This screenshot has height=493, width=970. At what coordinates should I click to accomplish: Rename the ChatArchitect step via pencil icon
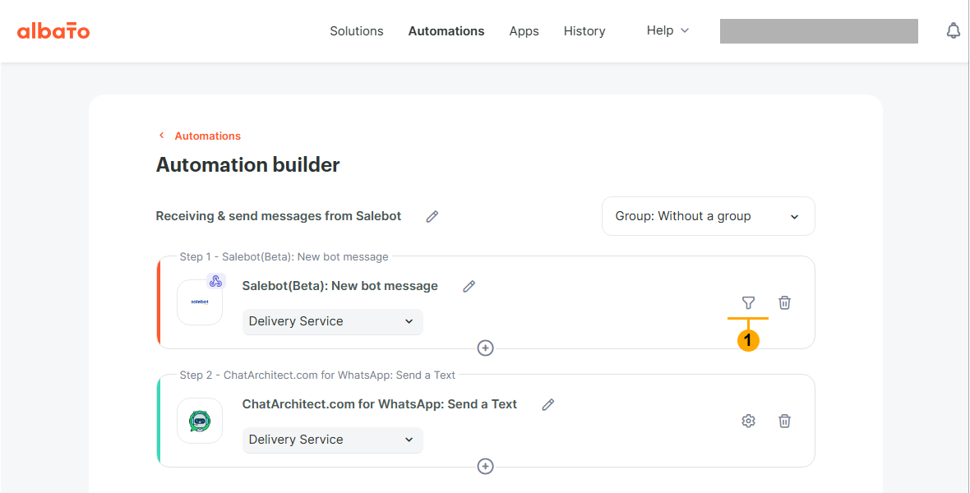point(547,404)
